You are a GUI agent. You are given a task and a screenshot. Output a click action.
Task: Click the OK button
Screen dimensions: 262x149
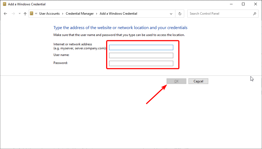pyautogui.click(x=176, y=81)
